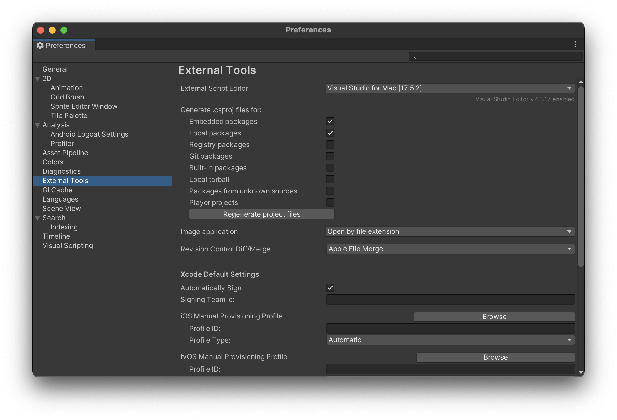Click Regenerate project files button

pyautogui.click(x=261, y=214)
